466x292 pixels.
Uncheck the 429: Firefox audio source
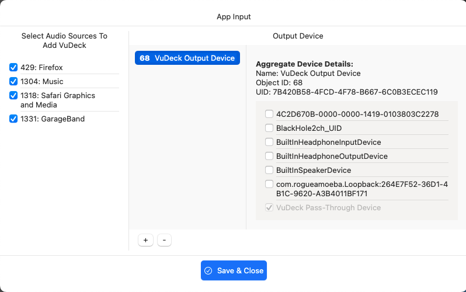click(x=13, y=67)
